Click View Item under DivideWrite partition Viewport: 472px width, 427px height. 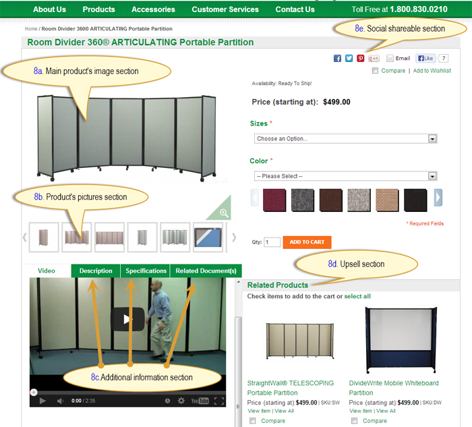pos(361,411)
